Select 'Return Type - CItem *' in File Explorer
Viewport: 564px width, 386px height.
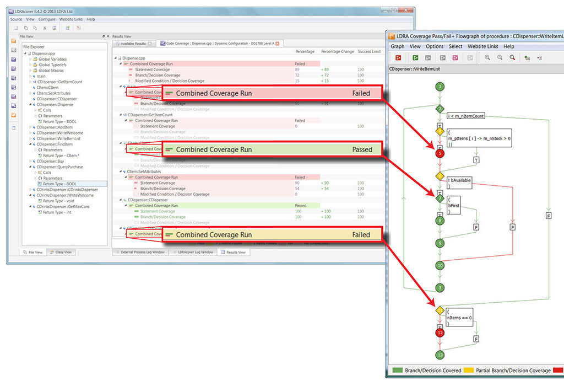click(61, 156)
